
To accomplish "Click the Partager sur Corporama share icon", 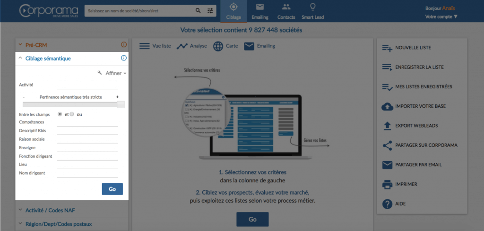I will (x=387, y=145).
